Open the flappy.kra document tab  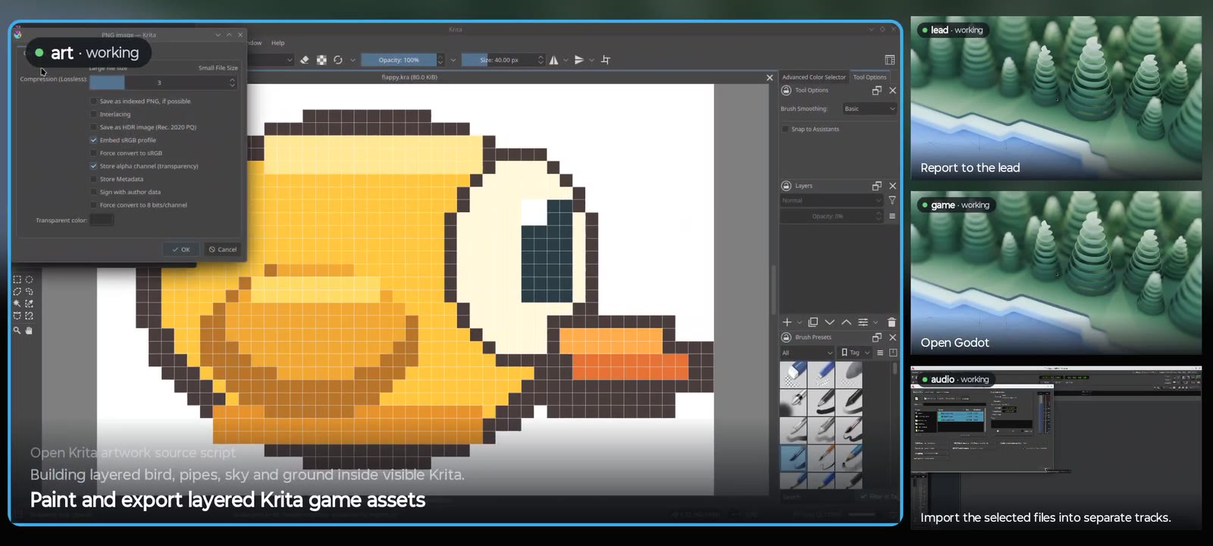(409, 77)
